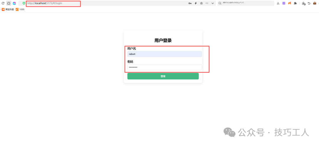319x145 pixels.
Task: Open the AI assistant icon in toolbar
Action: tap(14, 3)
